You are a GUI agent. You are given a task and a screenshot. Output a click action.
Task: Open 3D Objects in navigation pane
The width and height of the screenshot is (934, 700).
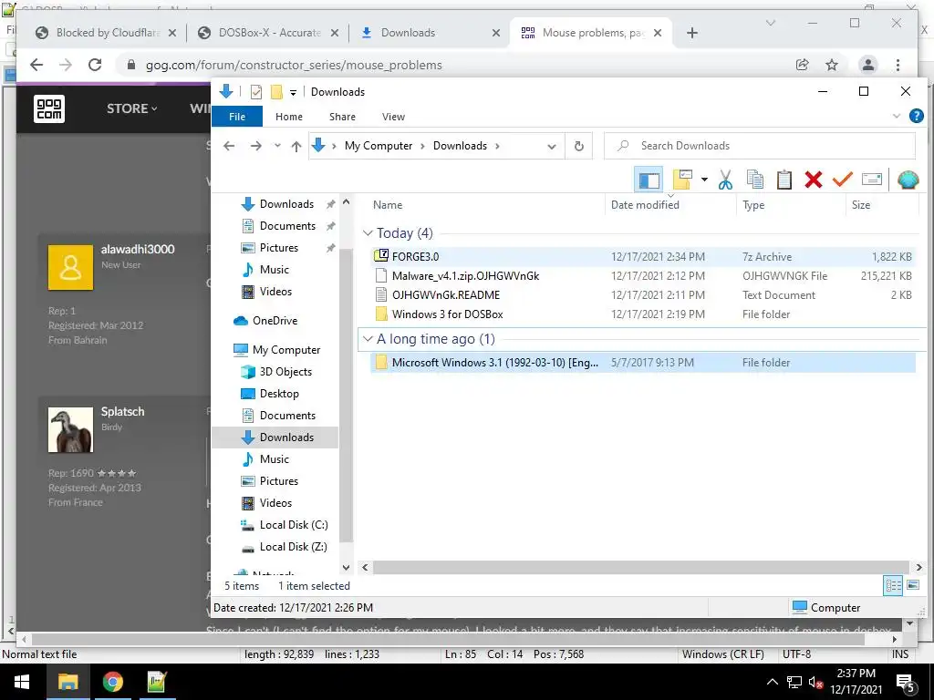tap(285, 372)
